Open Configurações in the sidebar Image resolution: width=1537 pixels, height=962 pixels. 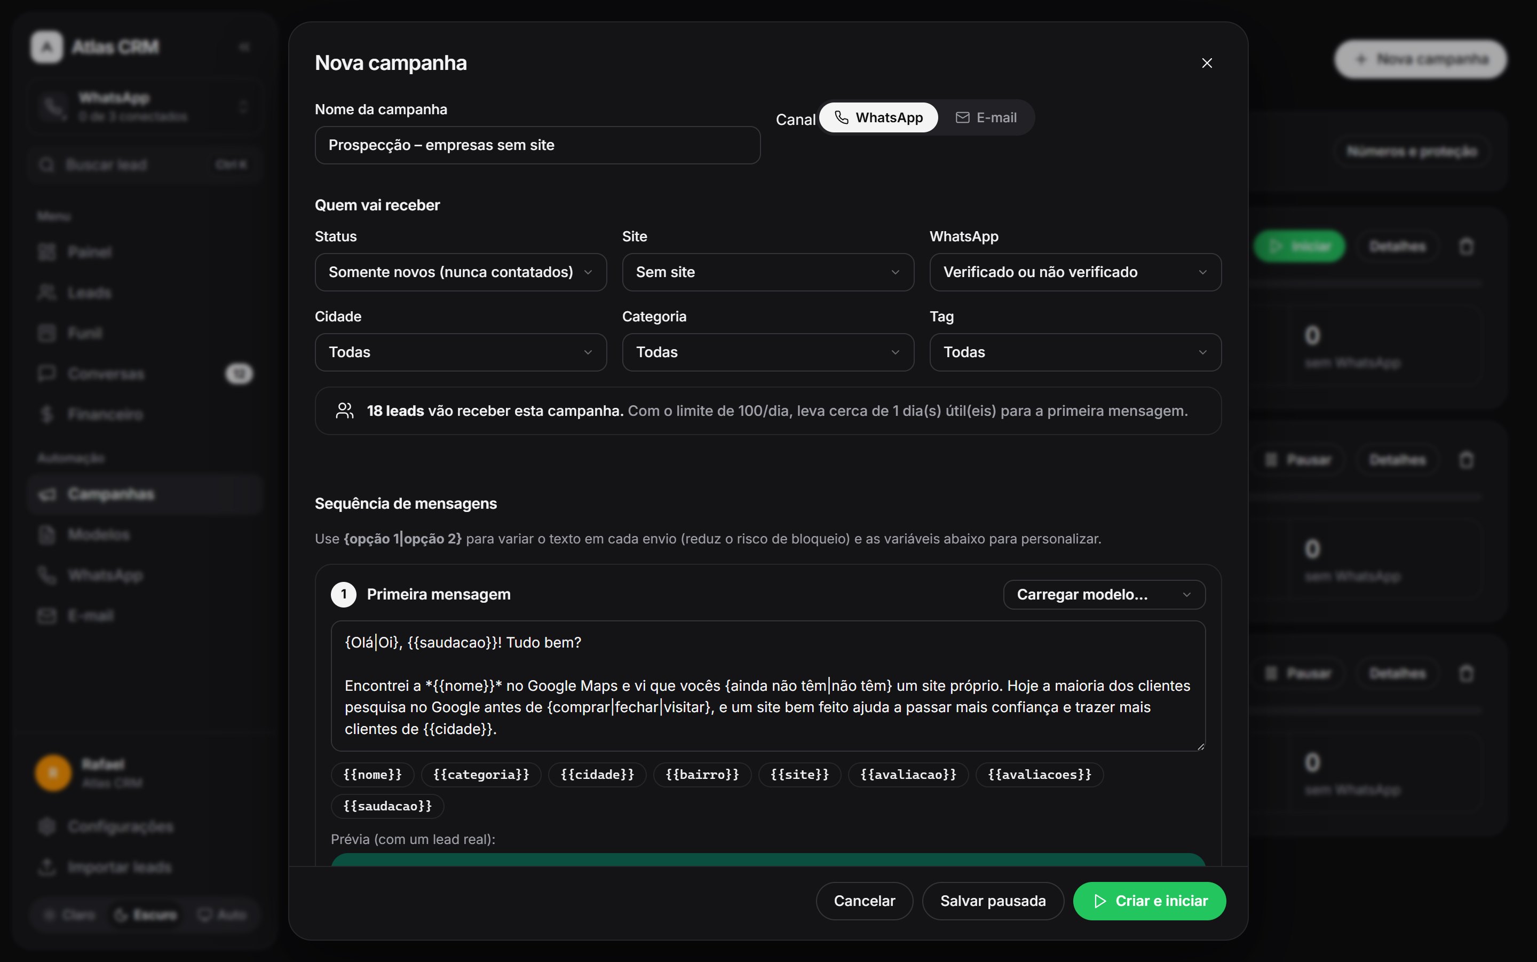pyautogui.click(x=145, y=826)
